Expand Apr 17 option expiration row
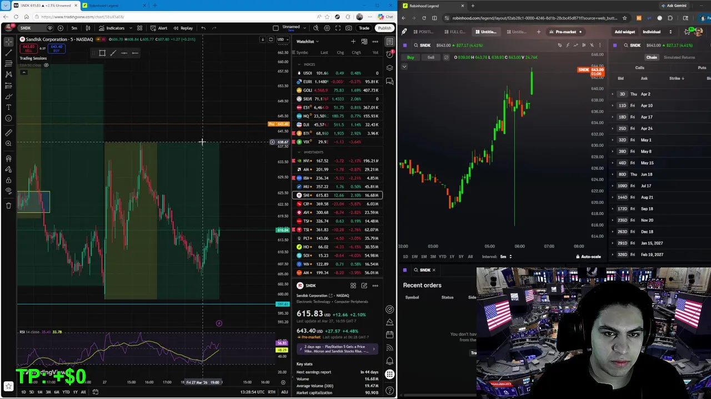The height and width of the screenshot is (399, 711). coord(661,117)
